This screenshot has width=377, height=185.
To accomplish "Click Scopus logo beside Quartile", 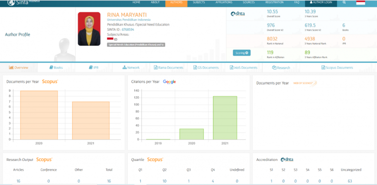I will (x=155, y=159).
